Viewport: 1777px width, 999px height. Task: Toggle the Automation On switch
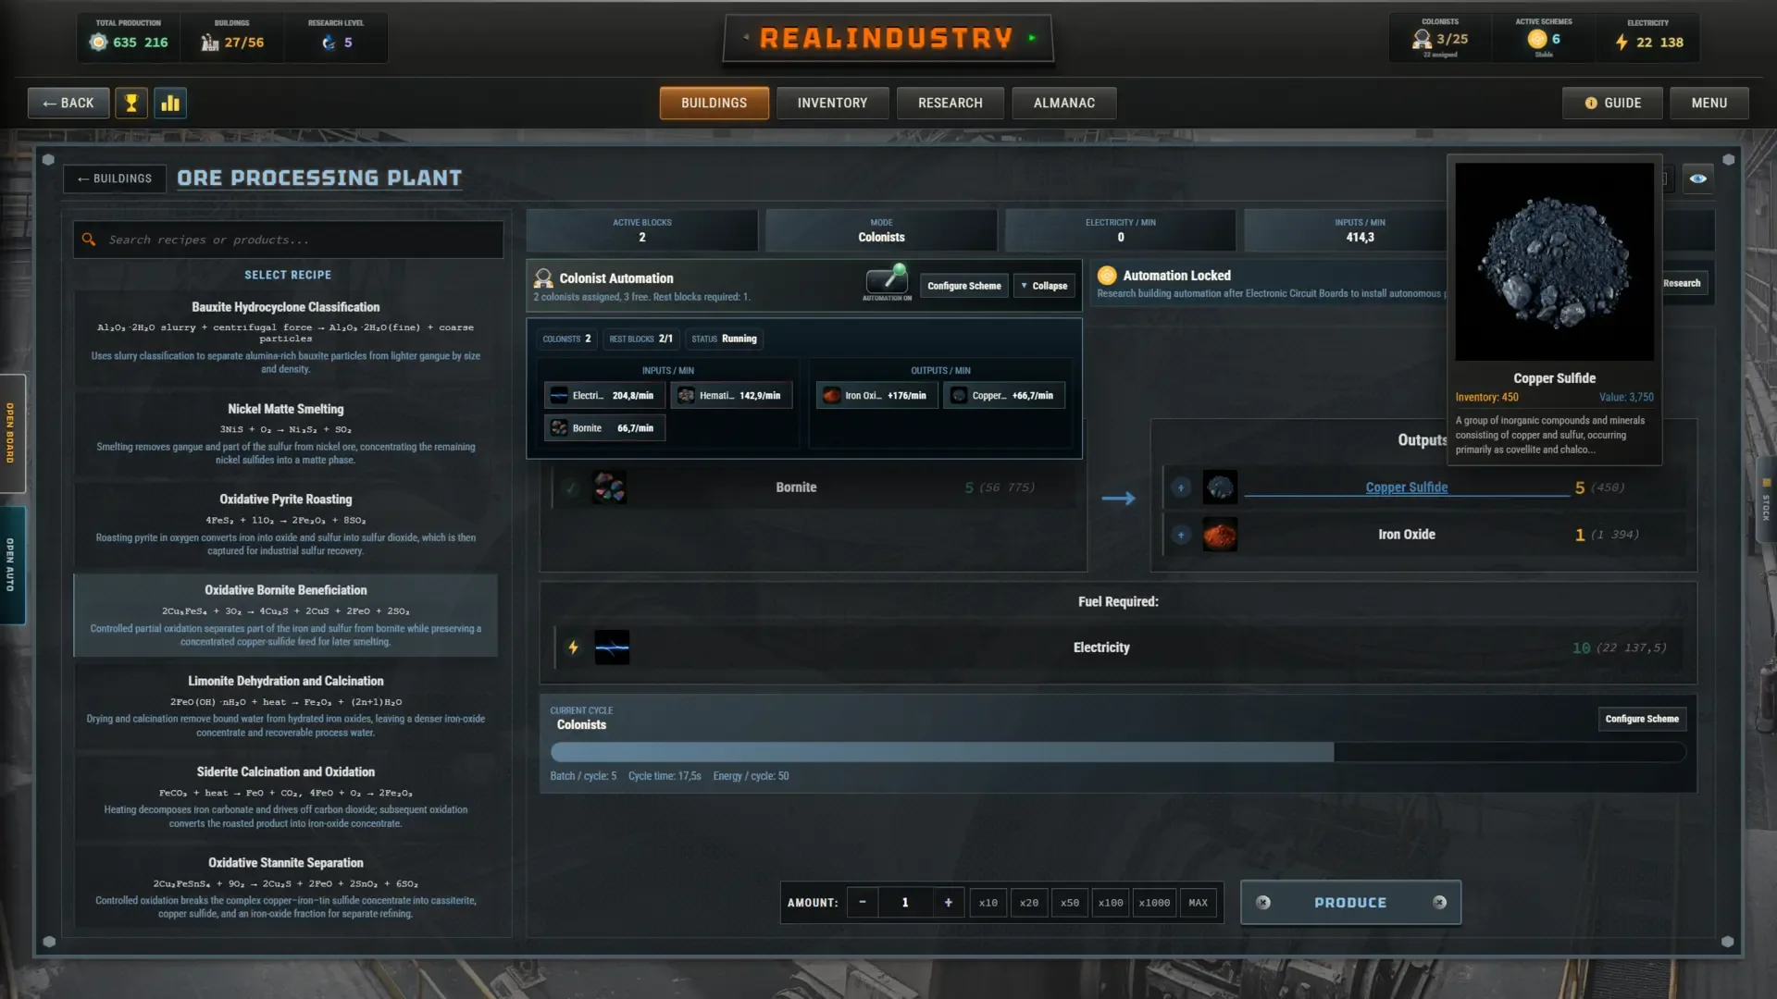pyautogui.click(x=887, y=280)
